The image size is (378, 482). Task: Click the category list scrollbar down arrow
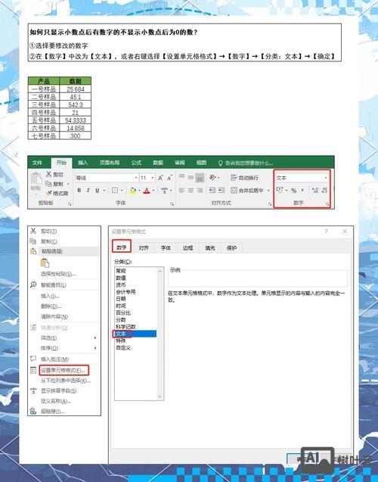[160, 396]
